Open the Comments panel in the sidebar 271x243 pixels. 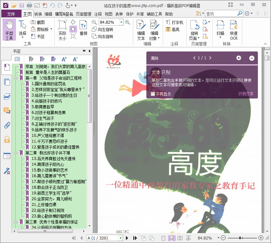[7, 110]
